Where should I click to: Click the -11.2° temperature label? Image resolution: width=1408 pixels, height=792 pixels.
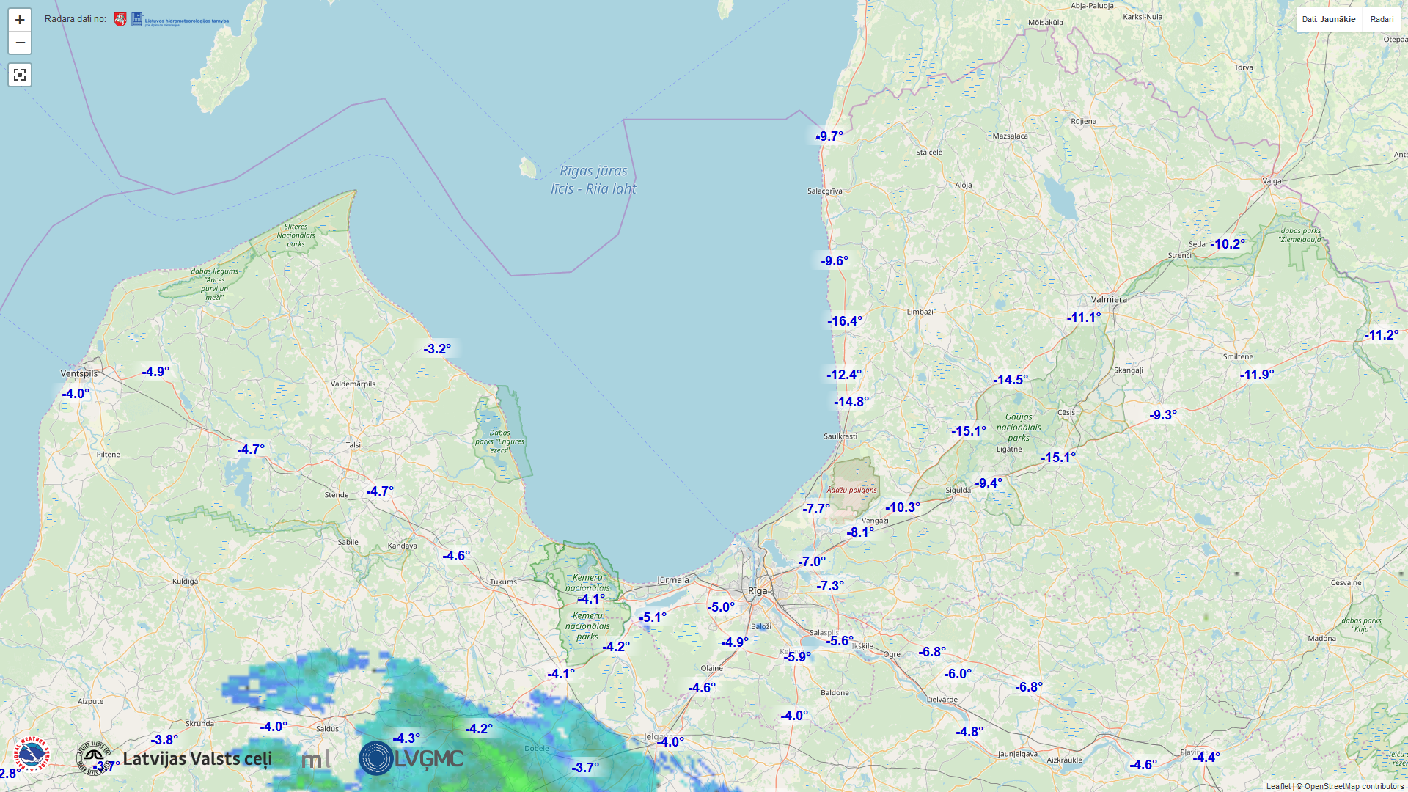[x=1382, y=335]
